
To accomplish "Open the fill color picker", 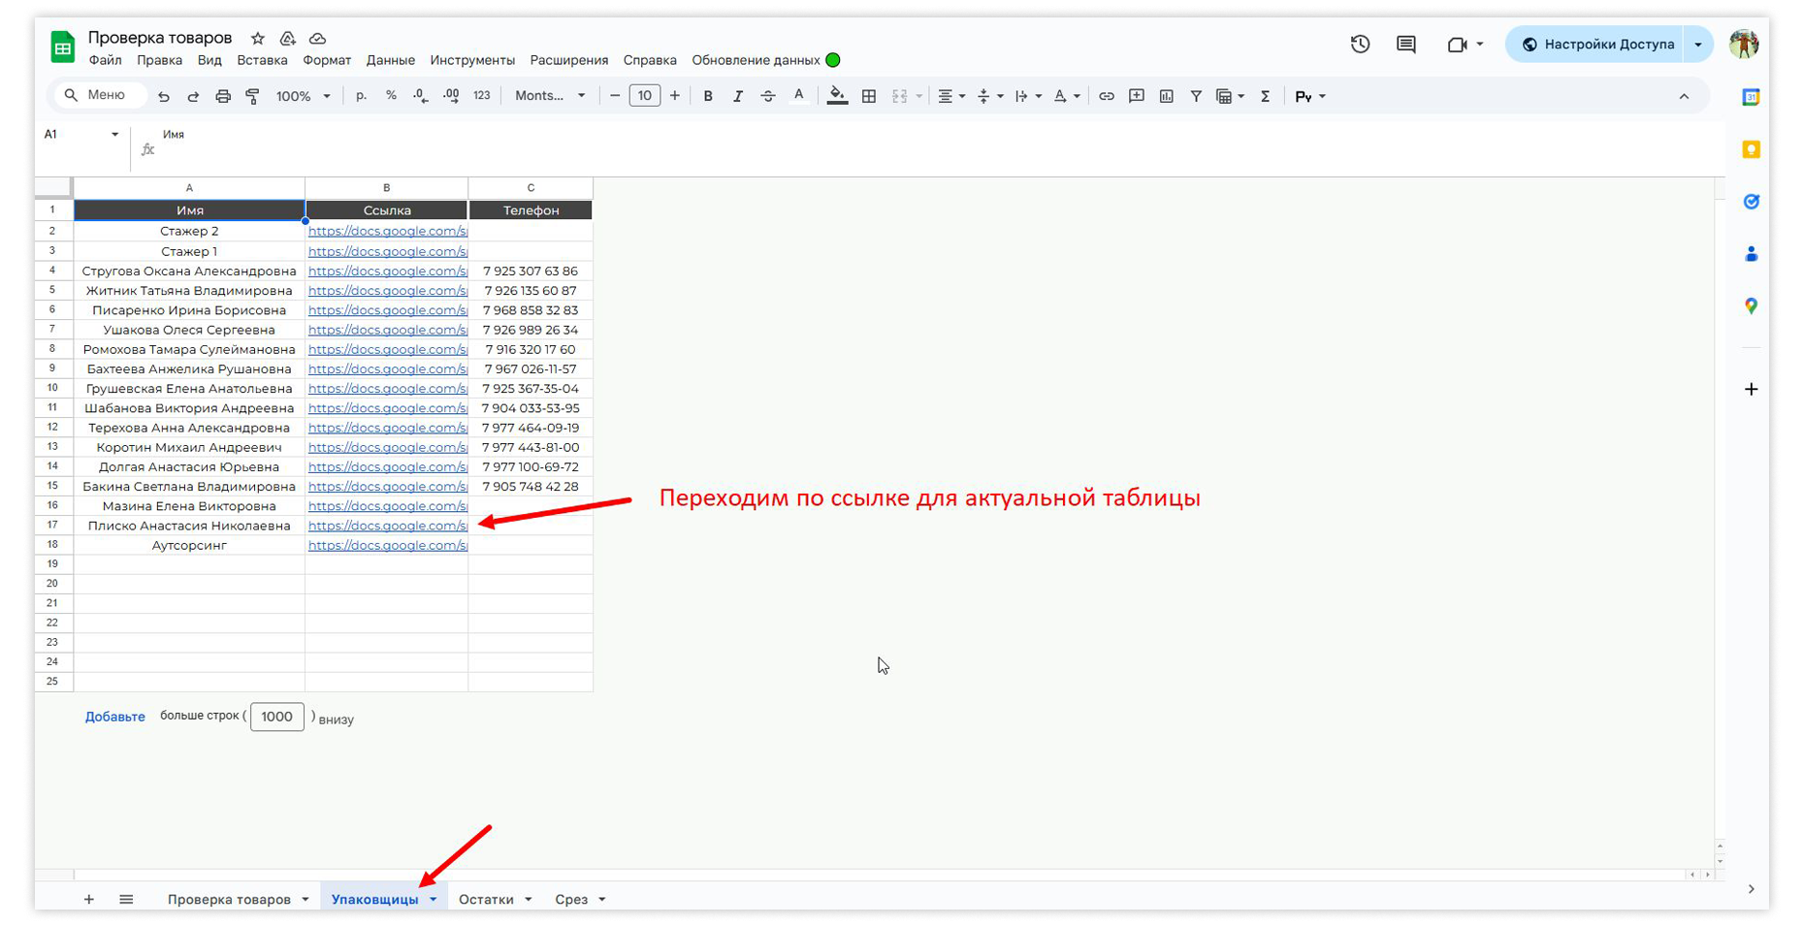I will tap(837, 96).
